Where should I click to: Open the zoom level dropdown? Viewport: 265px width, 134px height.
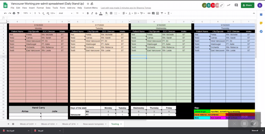pos(27,13)
